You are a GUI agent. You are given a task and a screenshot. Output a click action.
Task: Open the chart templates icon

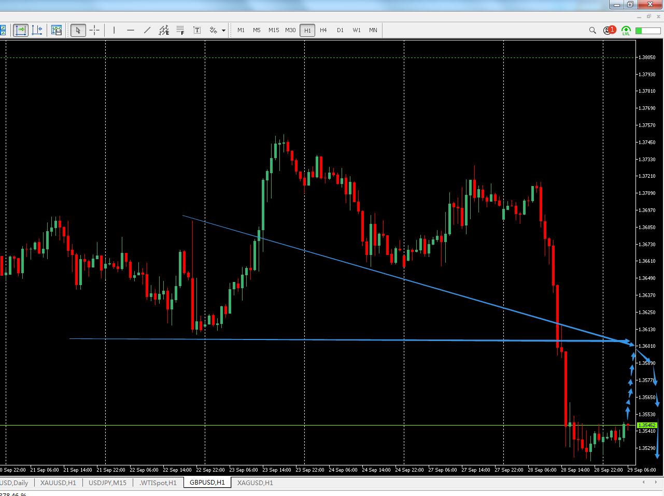pos(56,30)
